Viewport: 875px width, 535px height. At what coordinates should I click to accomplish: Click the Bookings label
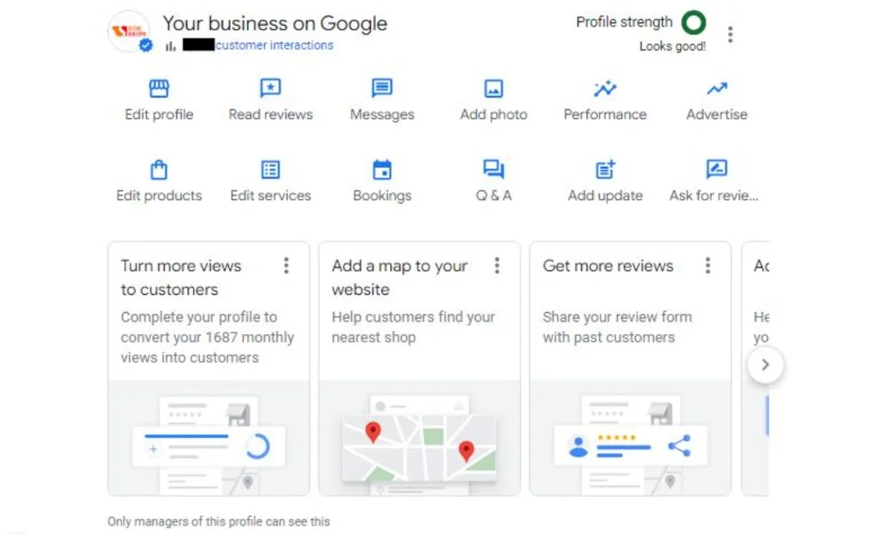[382, 196]
